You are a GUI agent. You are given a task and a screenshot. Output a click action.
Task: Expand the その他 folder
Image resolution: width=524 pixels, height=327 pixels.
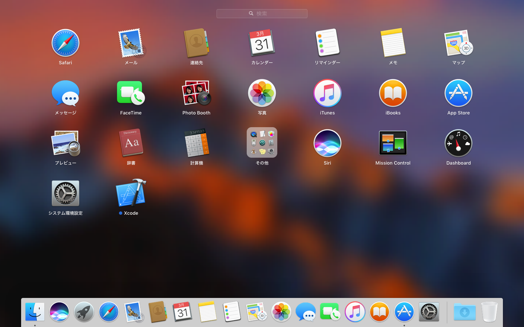point(262,143)
